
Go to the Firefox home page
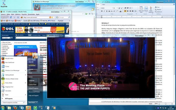click(x=18, y=17)
